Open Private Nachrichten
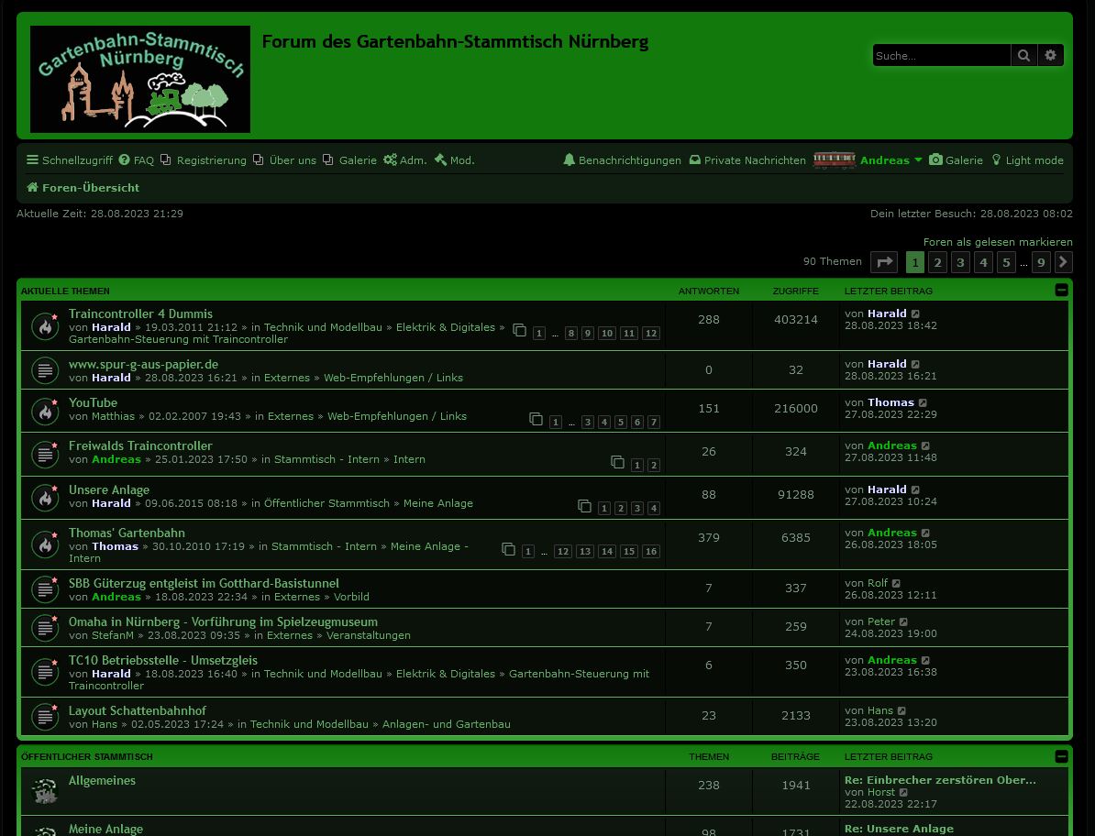1095x836 pixels. pos(747,160)
